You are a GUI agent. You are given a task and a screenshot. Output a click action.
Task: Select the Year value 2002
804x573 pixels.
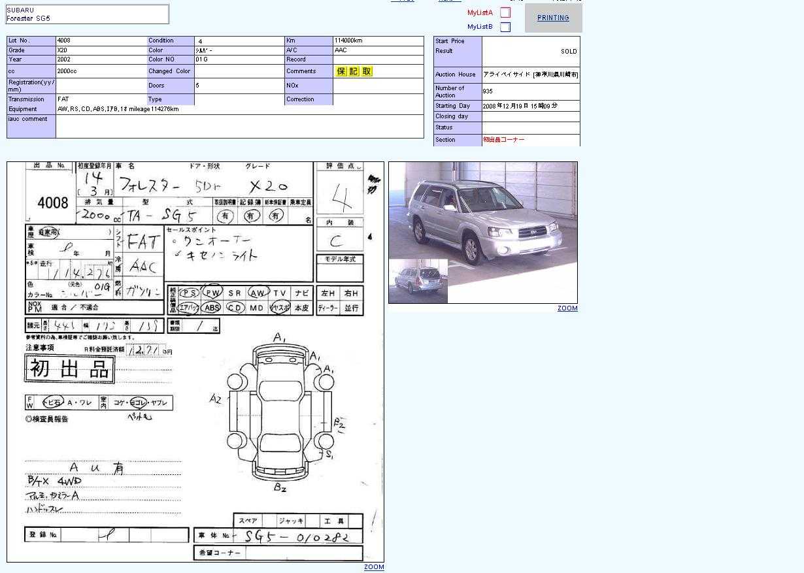[x=63, y=59]
